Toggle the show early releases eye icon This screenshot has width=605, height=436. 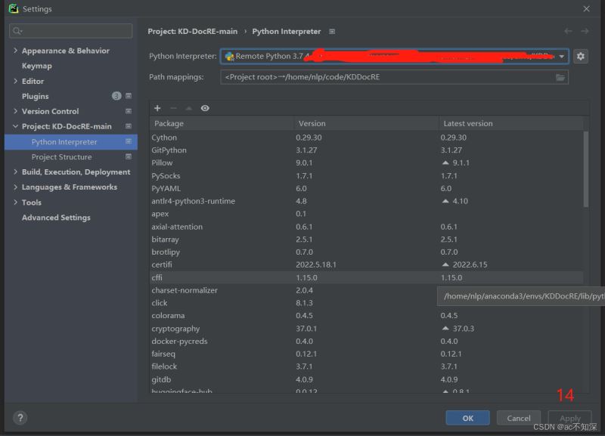pyautogui.click(x=205, y=108)
